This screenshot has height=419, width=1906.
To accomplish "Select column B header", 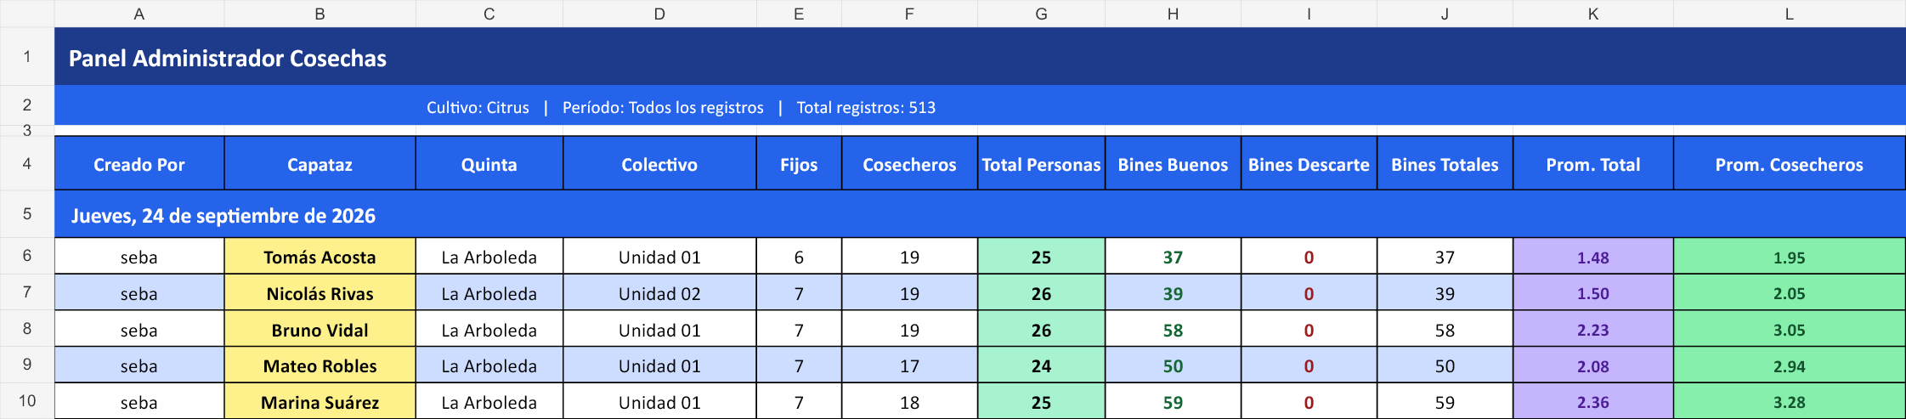I will pyautogui.click(x=320, y=14).
